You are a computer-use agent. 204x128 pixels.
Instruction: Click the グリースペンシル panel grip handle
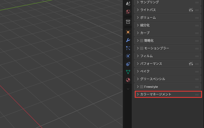point(197,79)
